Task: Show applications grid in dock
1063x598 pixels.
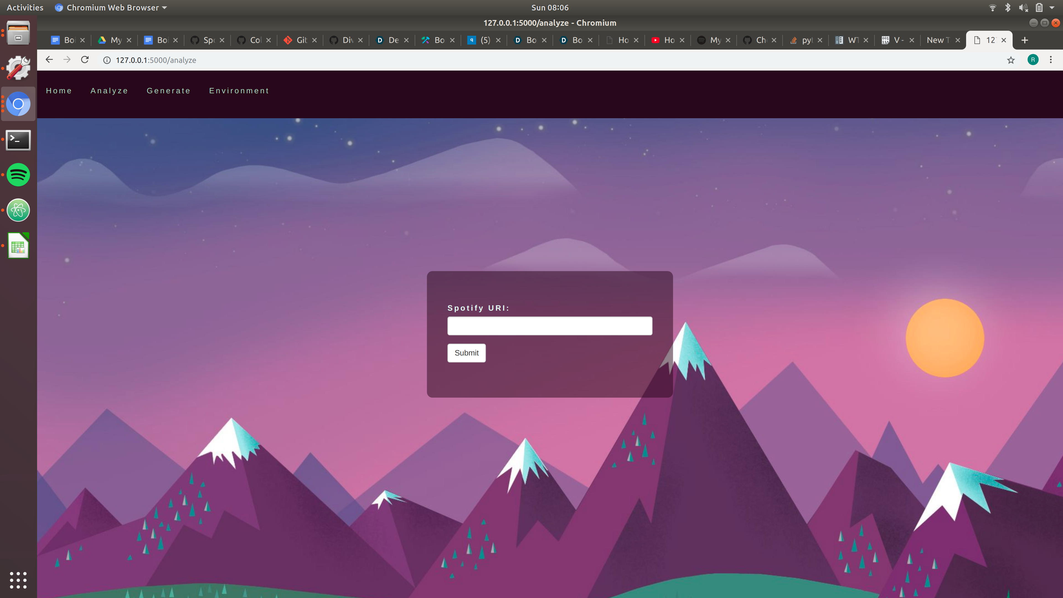Action: click(x=18, y=580)
